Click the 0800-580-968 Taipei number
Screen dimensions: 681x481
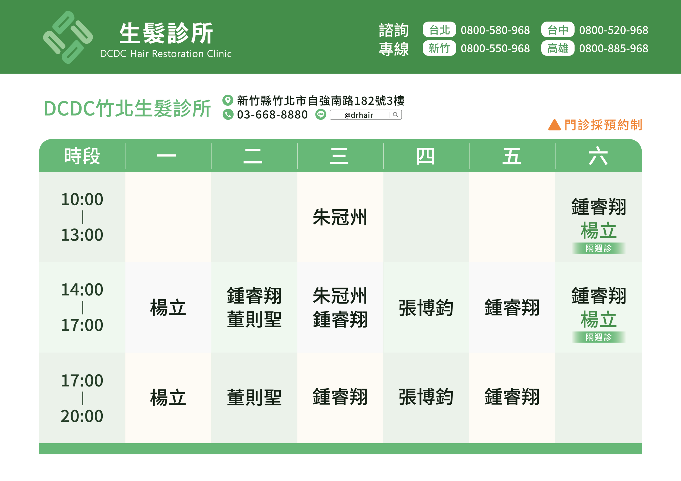(495, 30)
